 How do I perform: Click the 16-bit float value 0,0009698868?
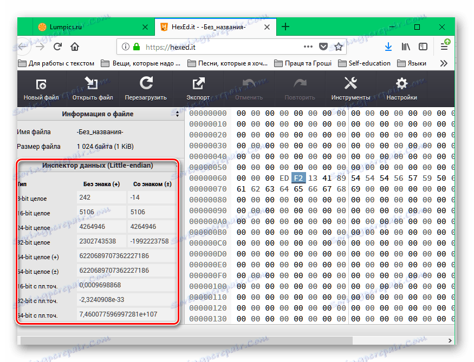[x=126, y=285]
